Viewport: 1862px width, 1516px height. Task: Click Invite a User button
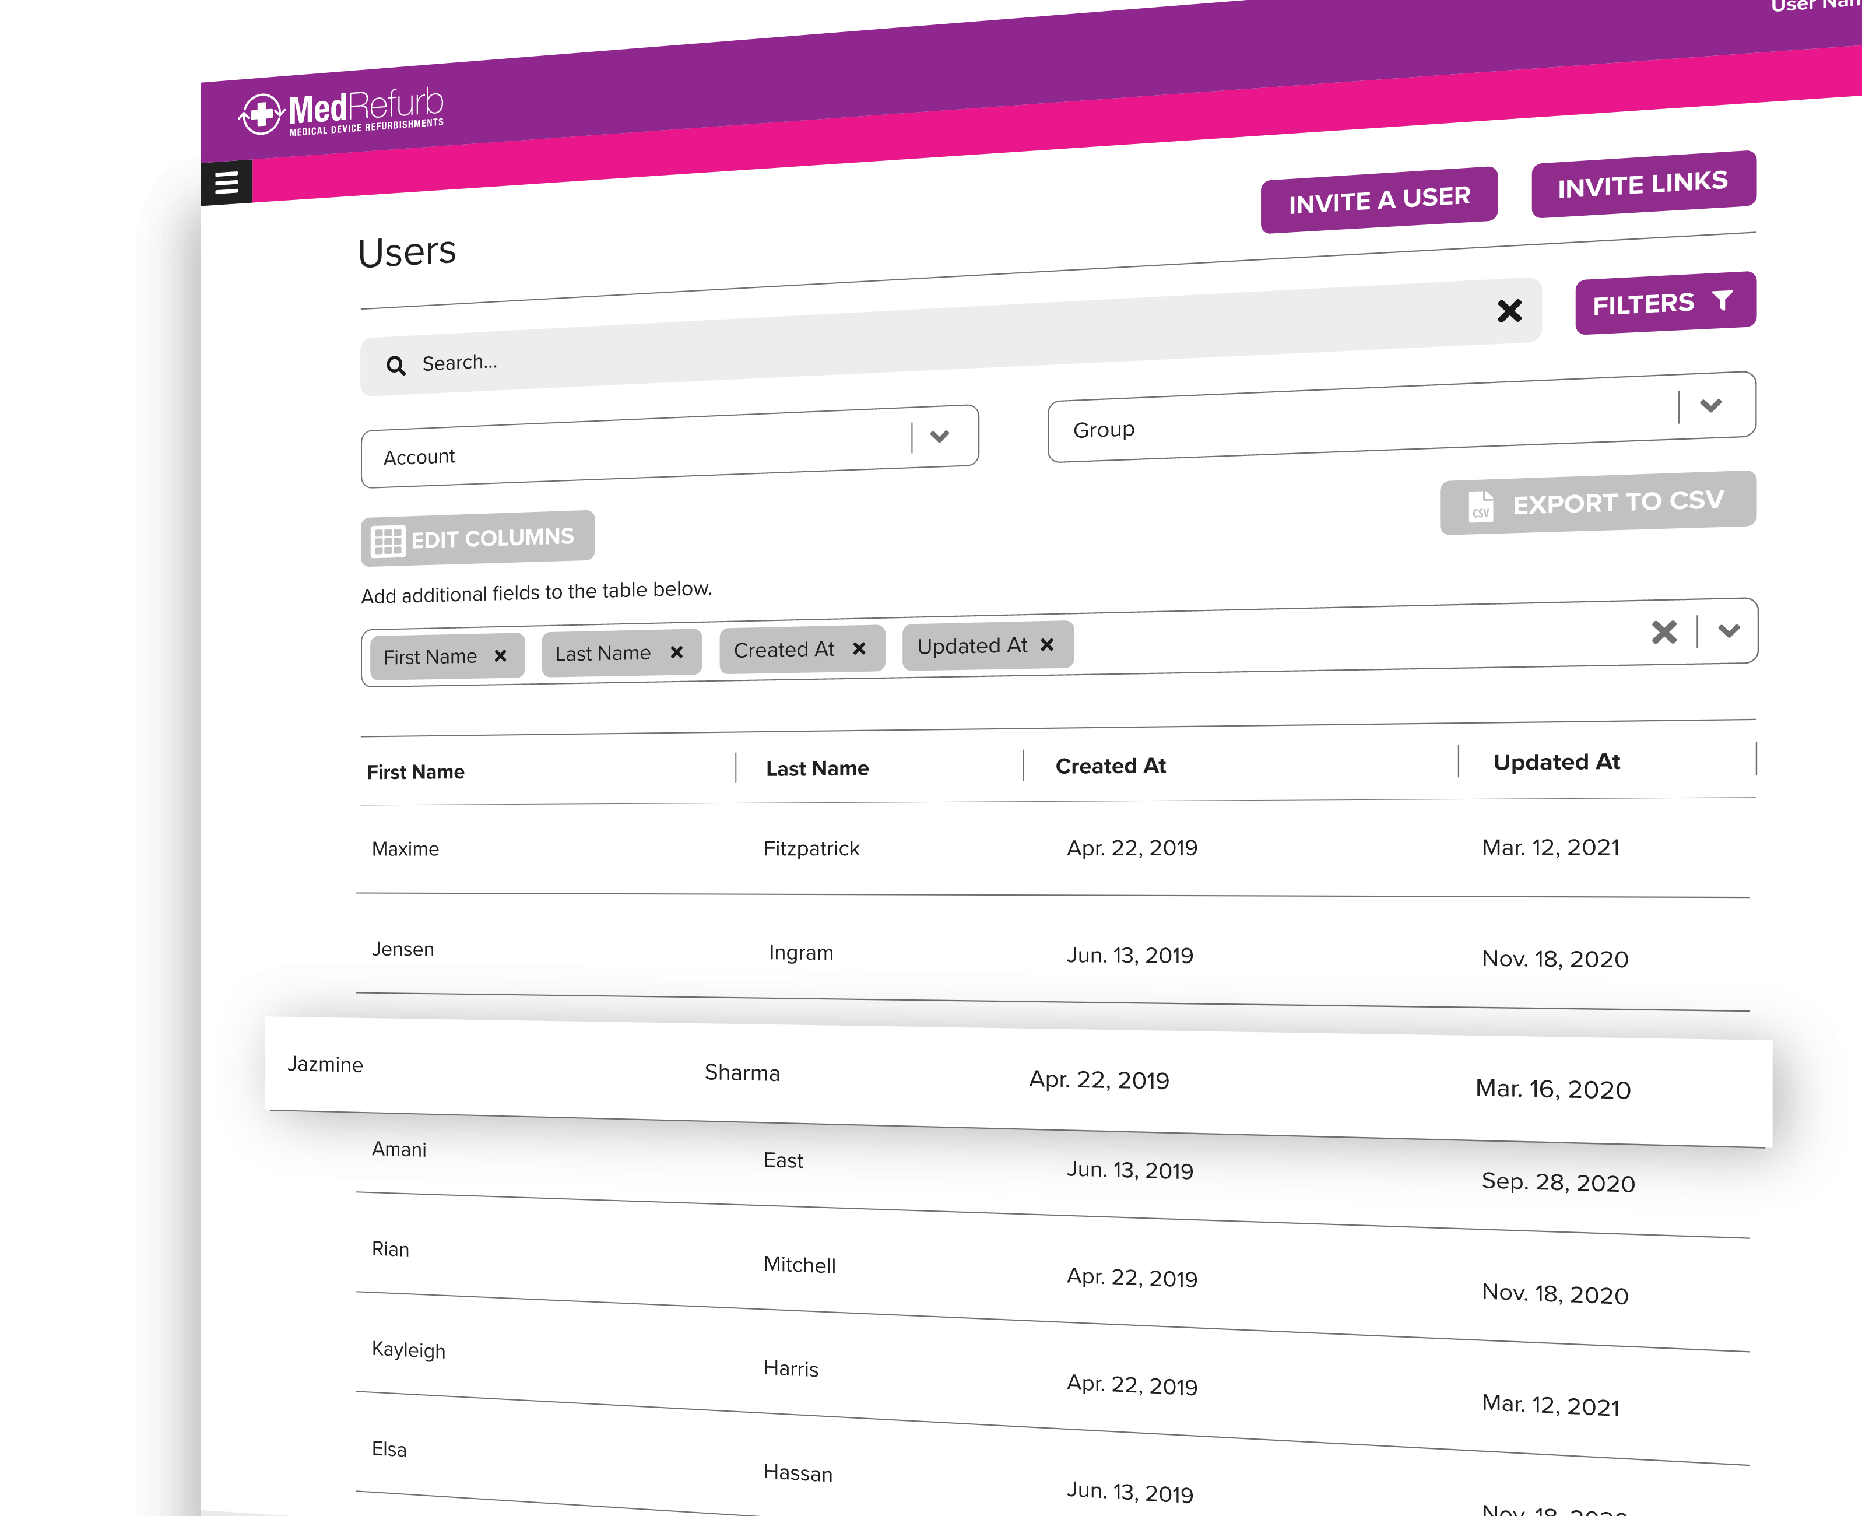(1378, 200)
